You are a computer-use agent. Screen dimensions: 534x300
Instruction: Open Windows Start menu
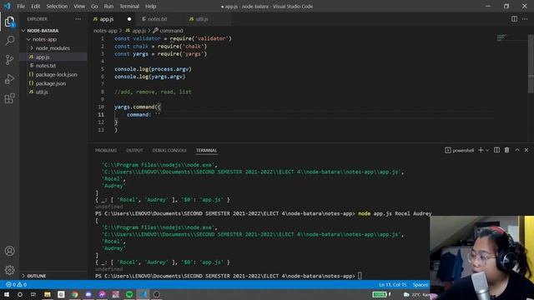point(7,294)
